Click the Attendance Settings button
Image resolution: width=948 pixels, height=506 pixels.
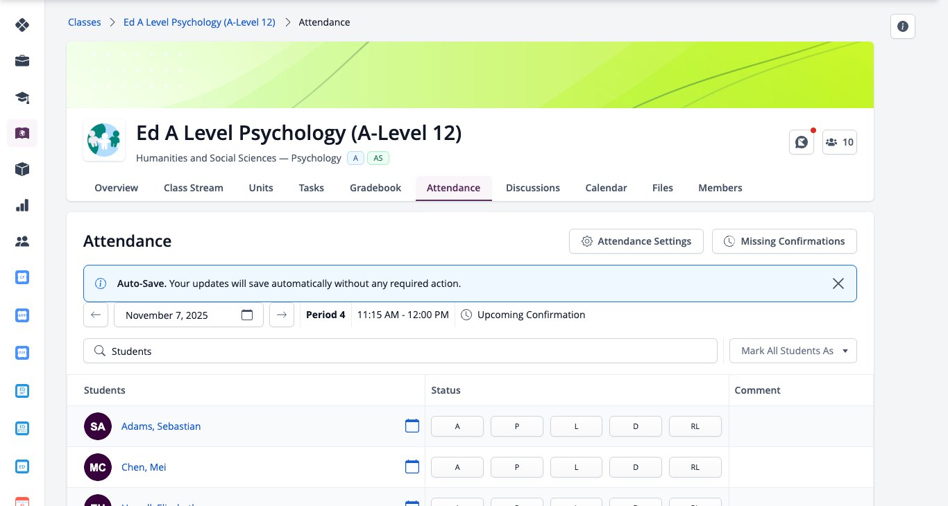(x=636, y=241)
